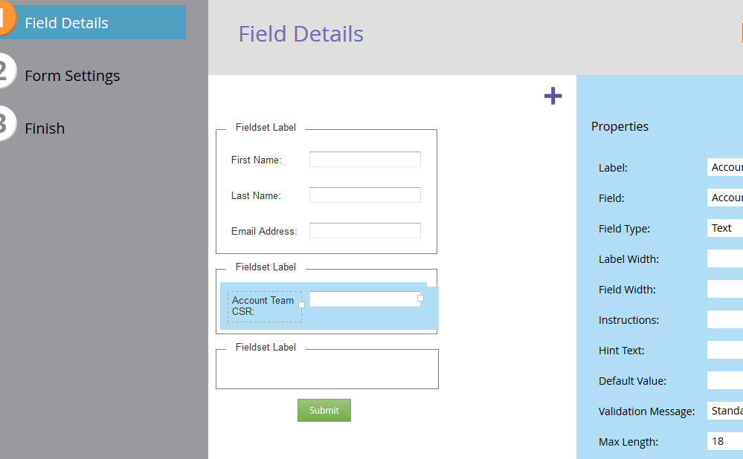Image resolution: width=743 pixels, height=459 pixels.
Task: Click the step 2 circle icon
Action: (x=4, y=72)
